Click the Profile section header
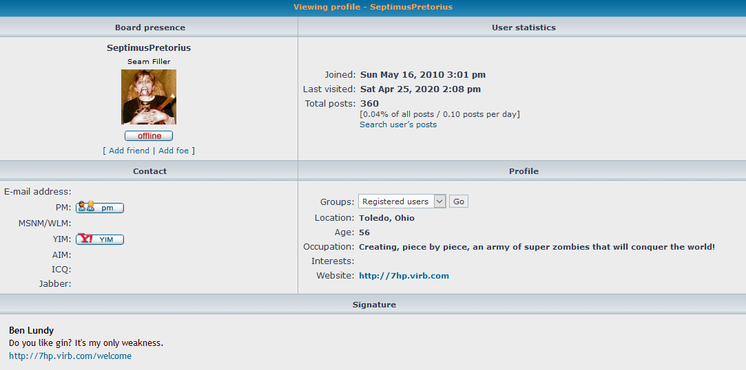This screenshot has height=370, width=746. [x=524, y=171]
